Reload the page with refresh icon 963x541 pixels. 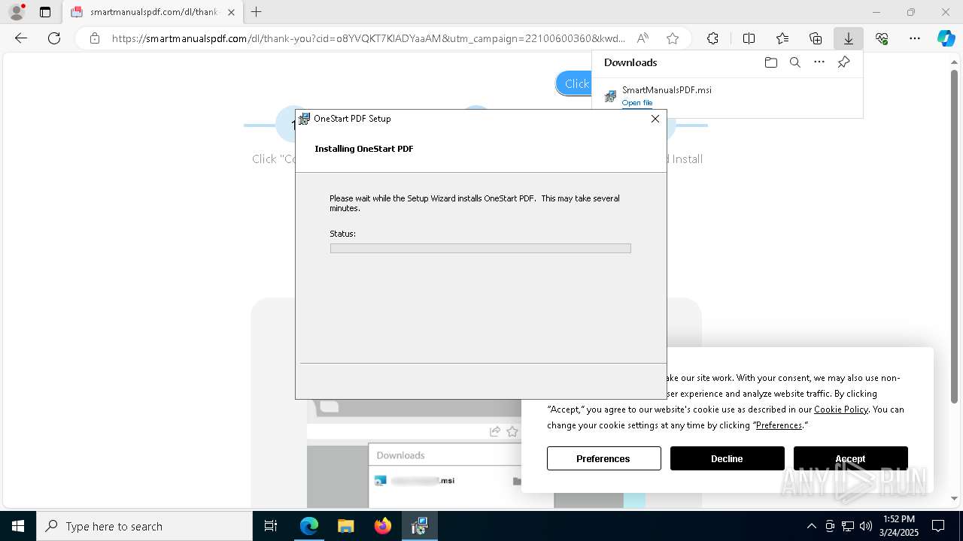[54, 38]
